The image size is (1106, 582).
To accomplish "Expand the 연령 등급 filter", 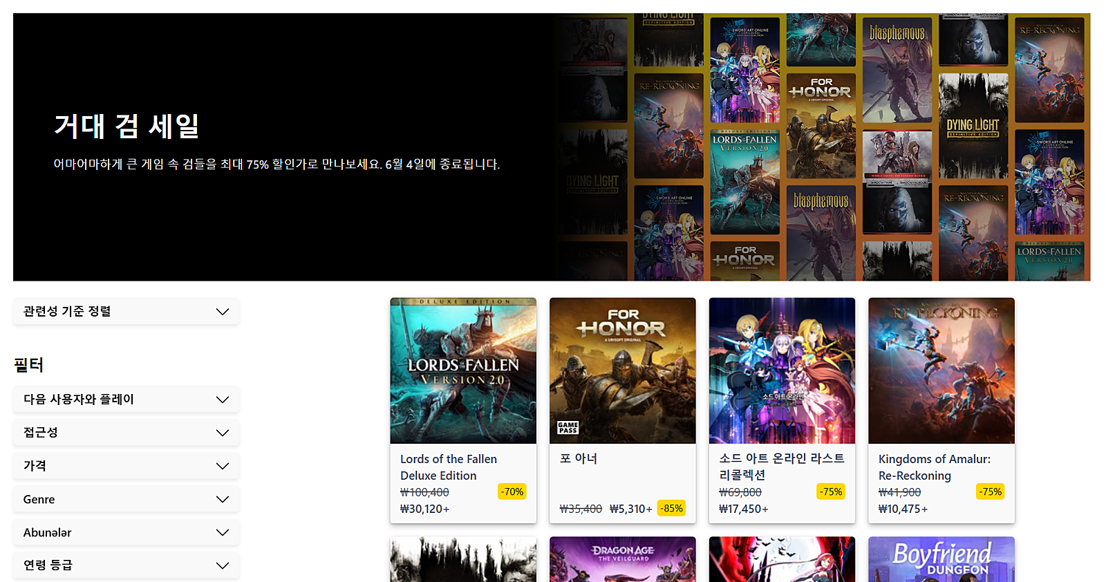I will [x=126, y=565].
